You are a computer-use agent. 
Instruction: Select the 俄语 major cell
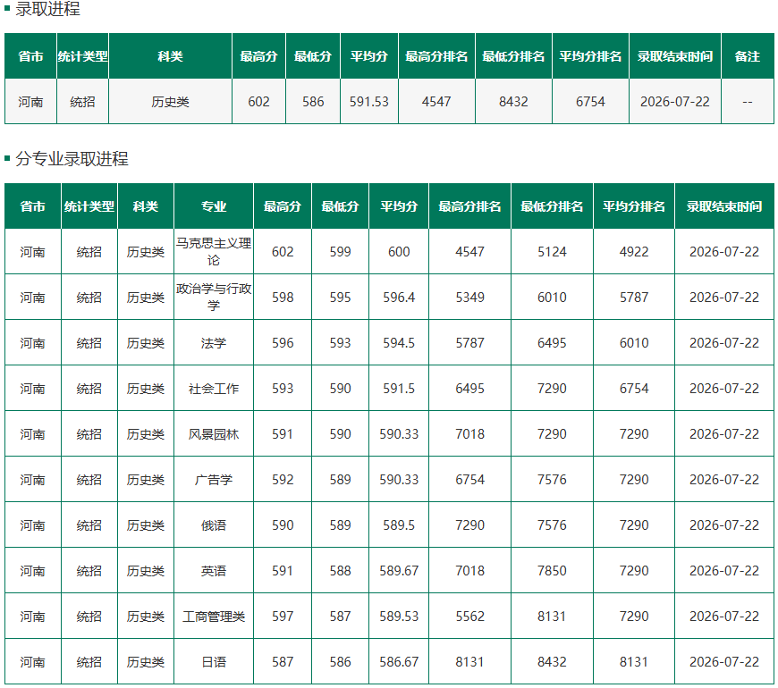tap(214, 525)
